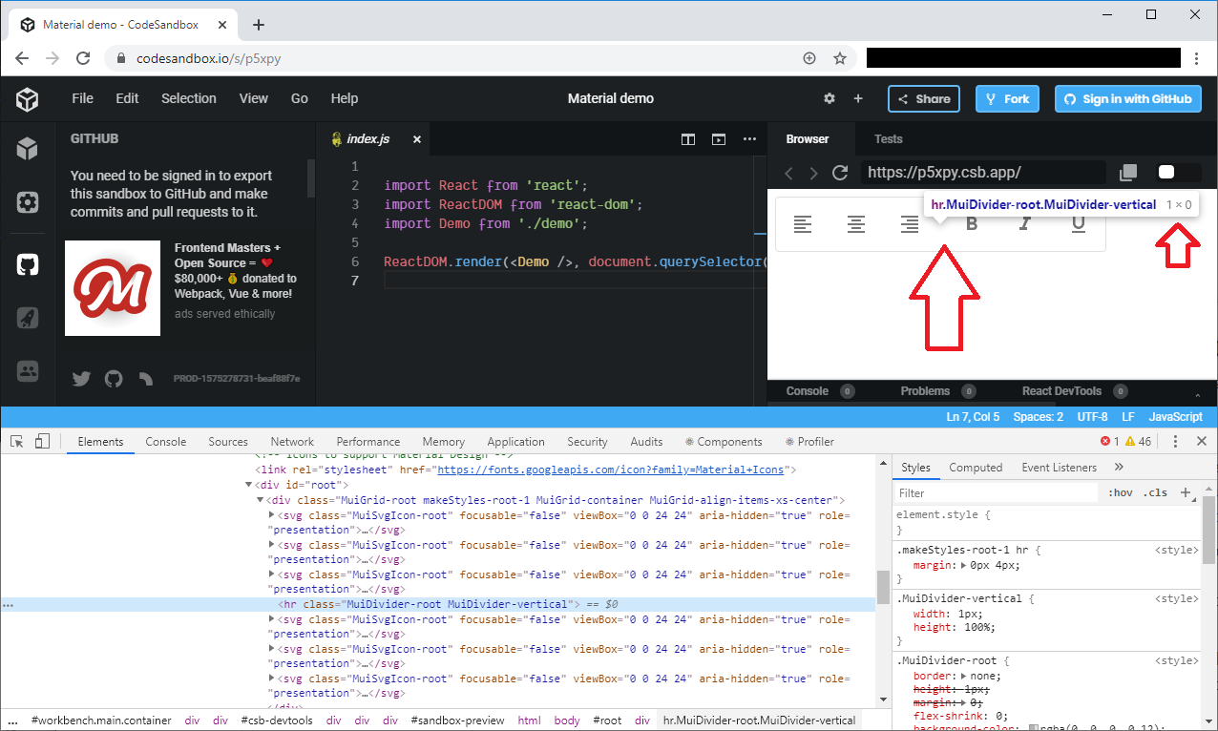
Task: Click the preview URL address field
Action: point(983,173)
